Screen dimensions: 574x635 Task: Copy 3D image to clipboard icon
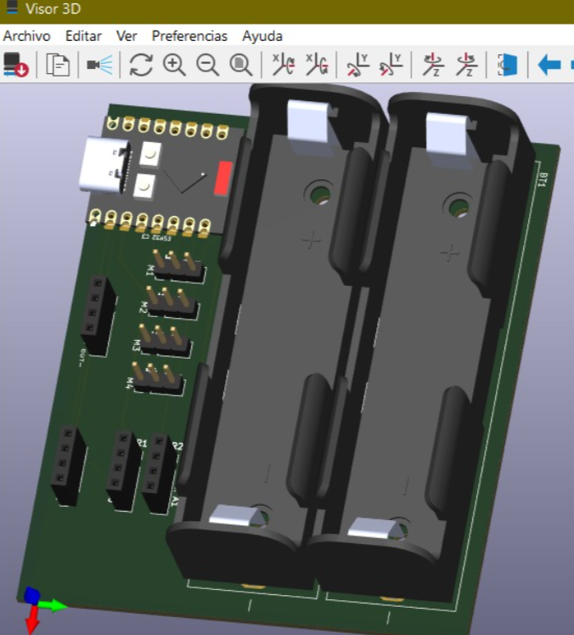click(x=58, y=65)
